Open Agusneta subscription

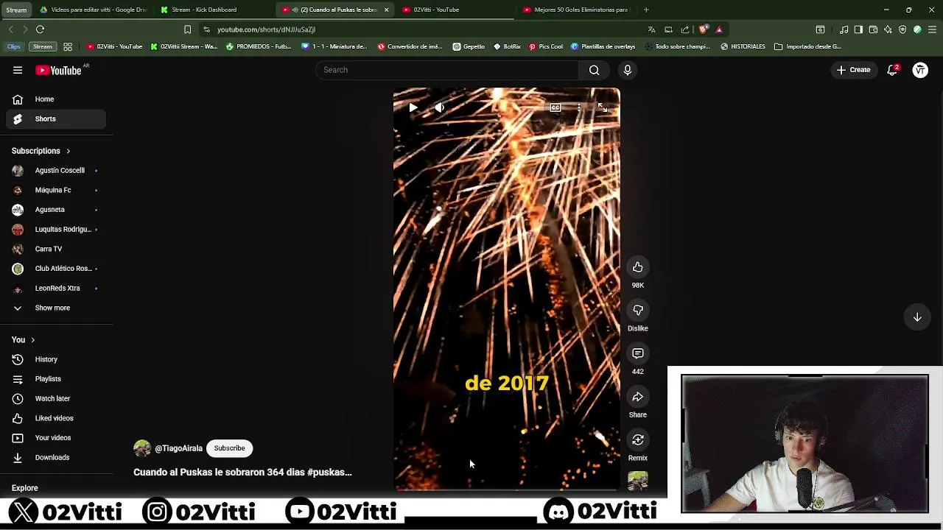56,210
